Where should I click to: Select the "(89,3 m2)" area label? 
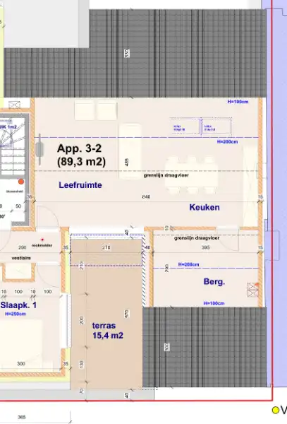click(x=81, y=162)
